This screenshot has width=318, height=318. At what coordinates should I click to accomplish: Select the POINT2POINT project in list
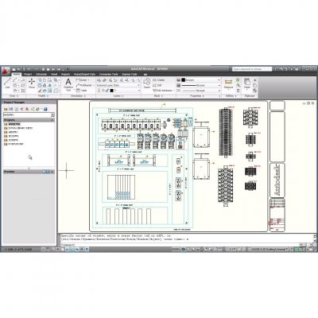point(14,144)
